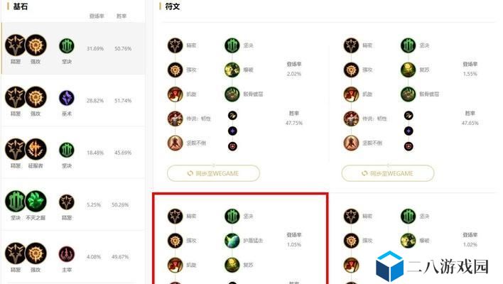
Task: Select the 5.25% pick-rate keystone row
Action: pos(73,204)
